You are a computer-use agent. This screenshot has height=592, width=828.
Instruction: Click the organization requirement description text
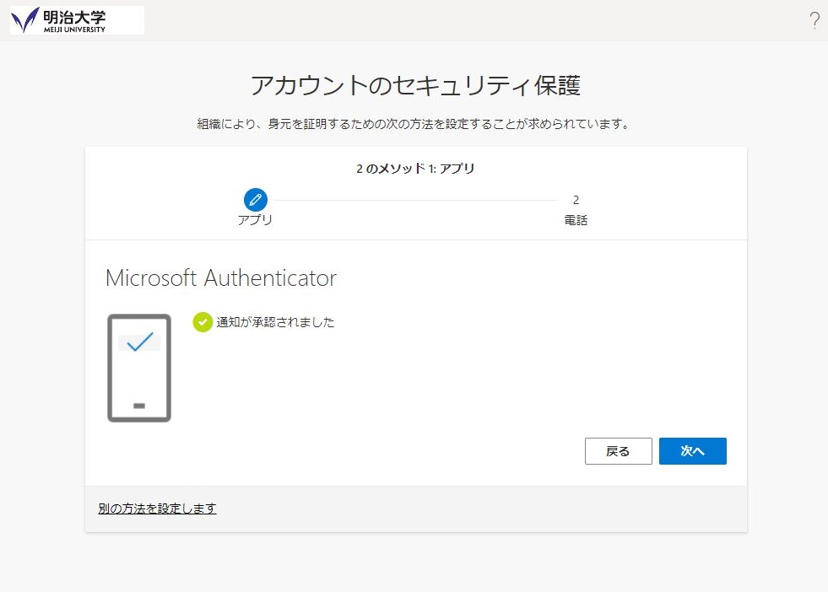coord(414,124)
